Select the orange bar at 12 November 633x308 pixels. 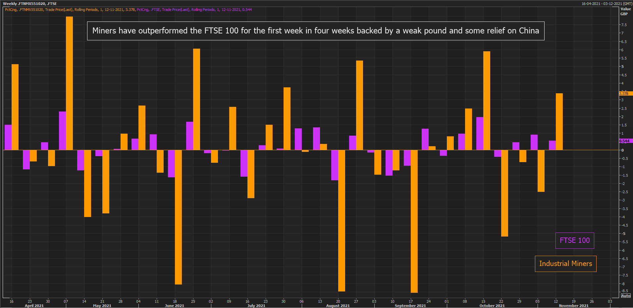click(559, 121)
